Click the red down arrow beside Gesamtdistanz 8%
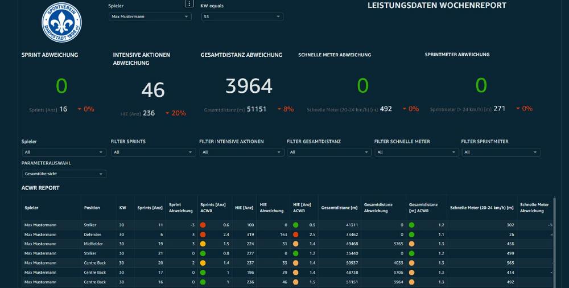This screenshot has width=569, height=288. pos(278,109)
